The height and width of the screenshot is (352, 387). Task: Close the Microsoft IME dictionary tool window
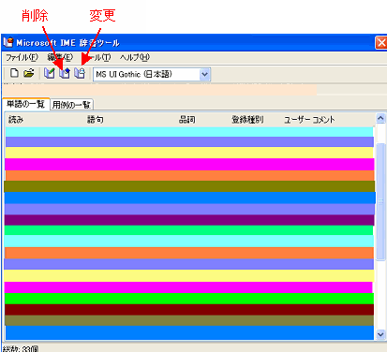(x=381, y=42)
